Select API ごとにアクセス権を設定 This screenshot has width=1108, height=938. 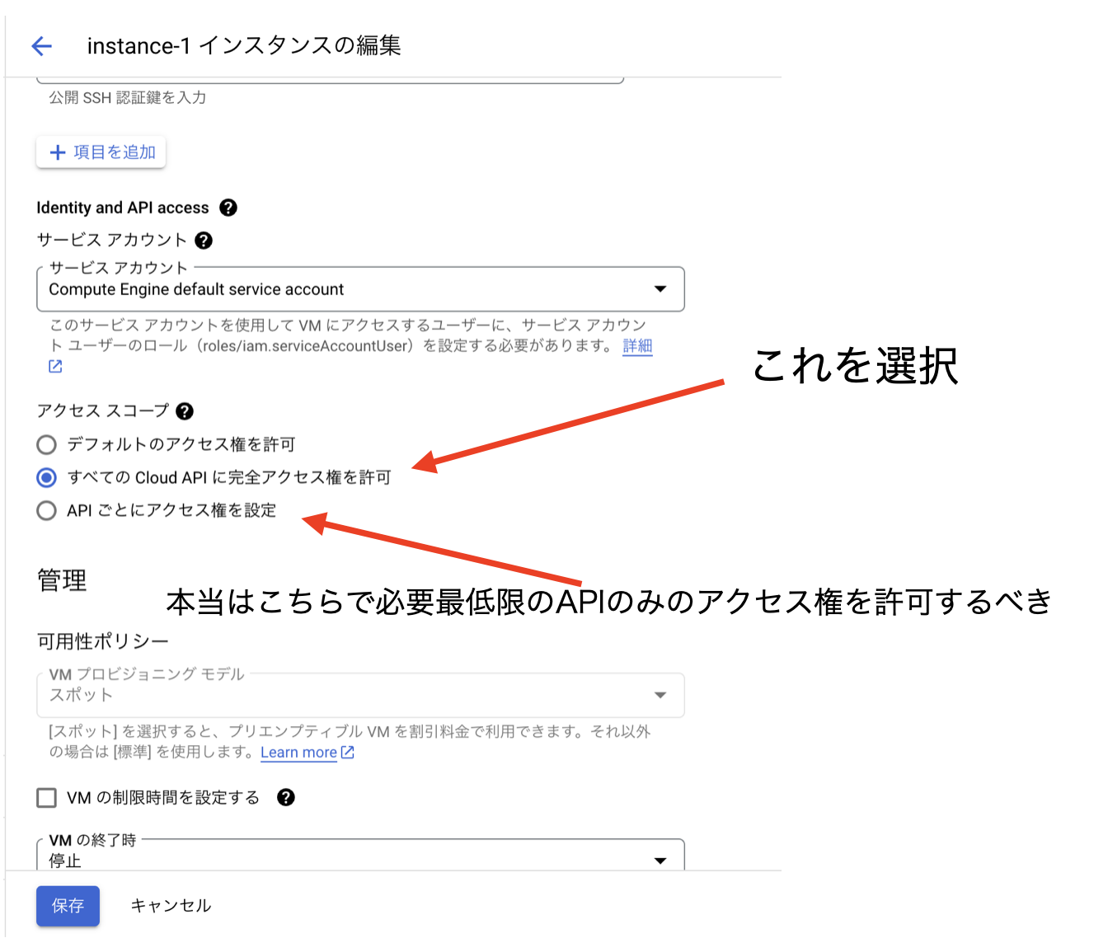pos(46,510)
